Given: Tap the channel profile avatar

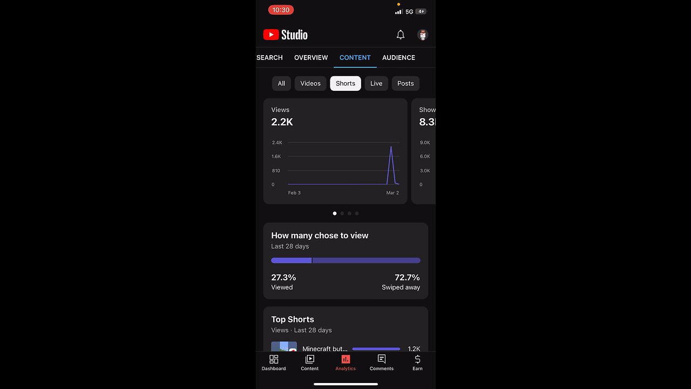Looking at the screenshot, I should tap(423, 35).
